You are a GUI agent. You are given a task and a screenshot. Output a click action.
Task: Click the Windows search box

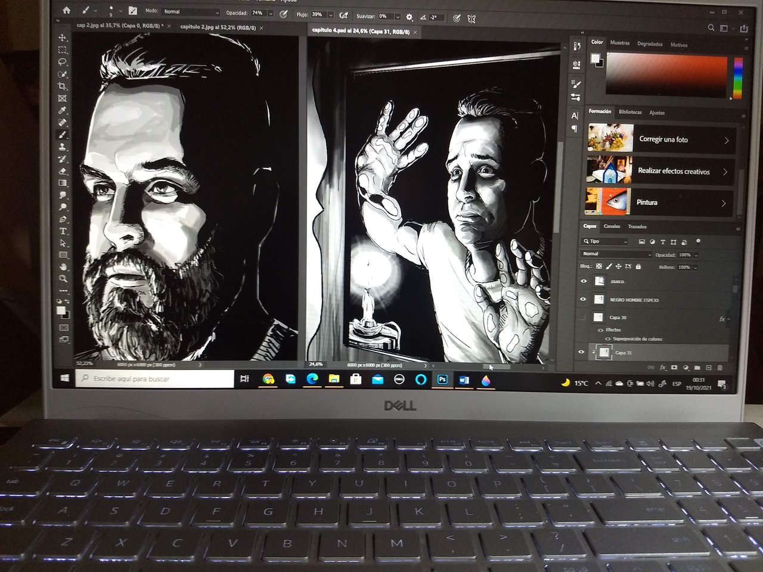pyautogui.click(x=155, y=378)
